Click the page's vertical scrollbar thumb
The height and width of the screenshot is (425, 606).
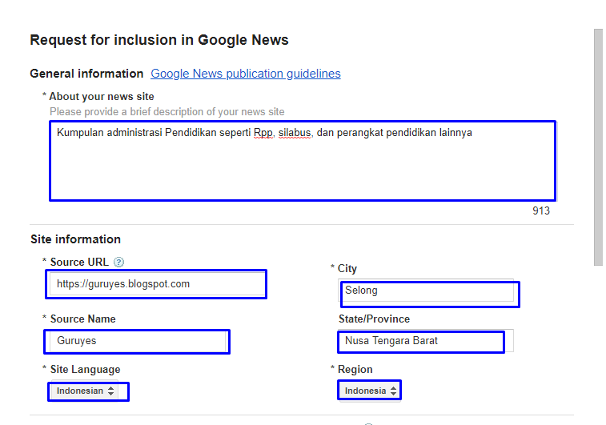598,146
